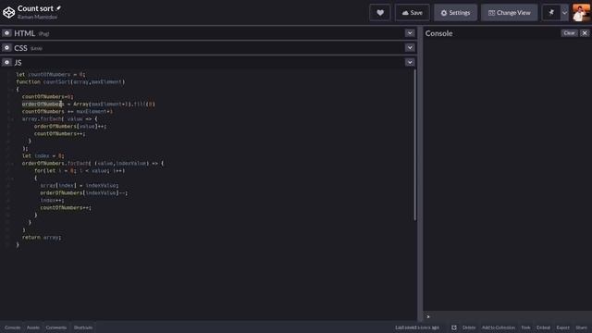Open author Raman Mamedov profile link

click(37, 17)
